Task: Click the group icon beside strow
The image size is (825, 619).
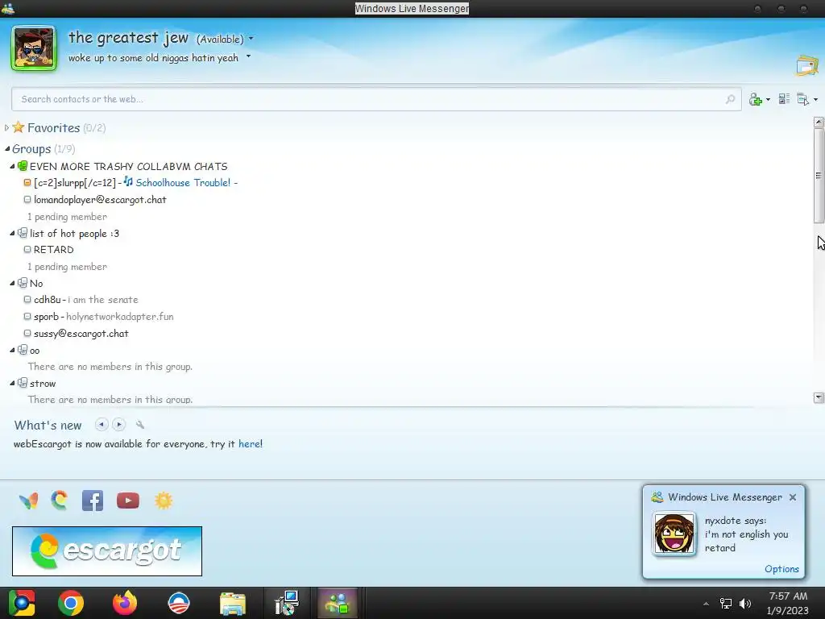Action: click(x=22, y=383)
